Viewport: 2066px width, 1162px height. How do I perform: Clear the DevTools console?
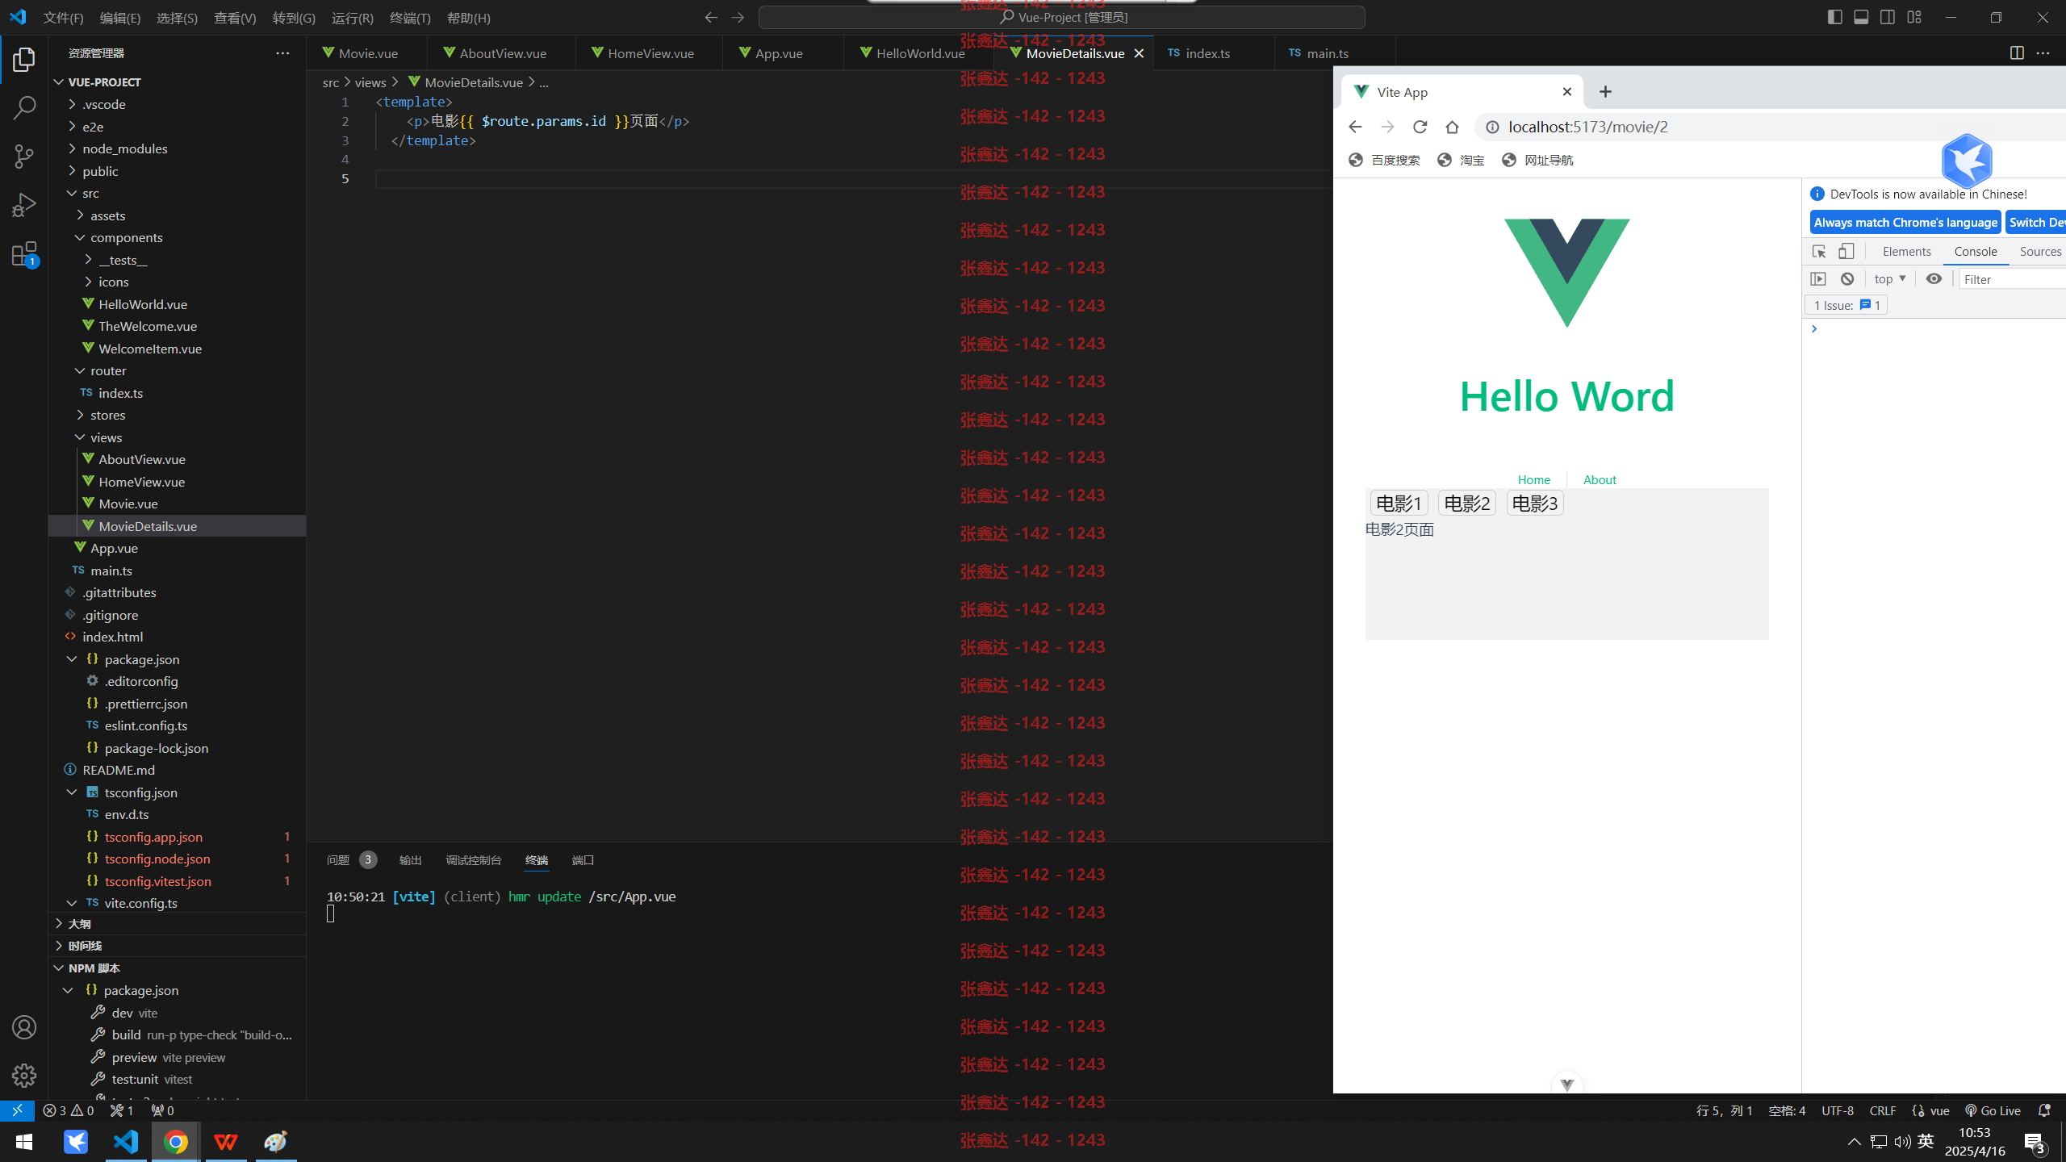pyautogui.click(x=1847, y=279)
